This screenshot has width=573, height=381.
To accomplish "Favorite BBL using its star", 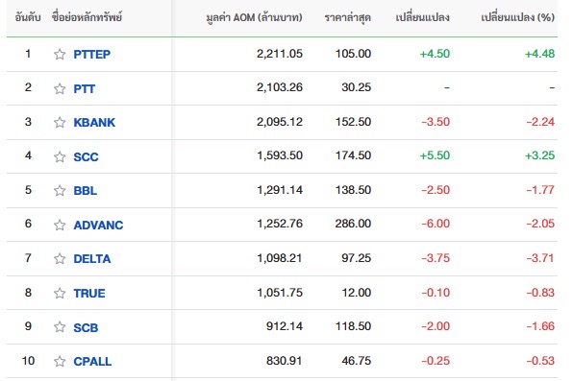I will (x=60, y=190).
